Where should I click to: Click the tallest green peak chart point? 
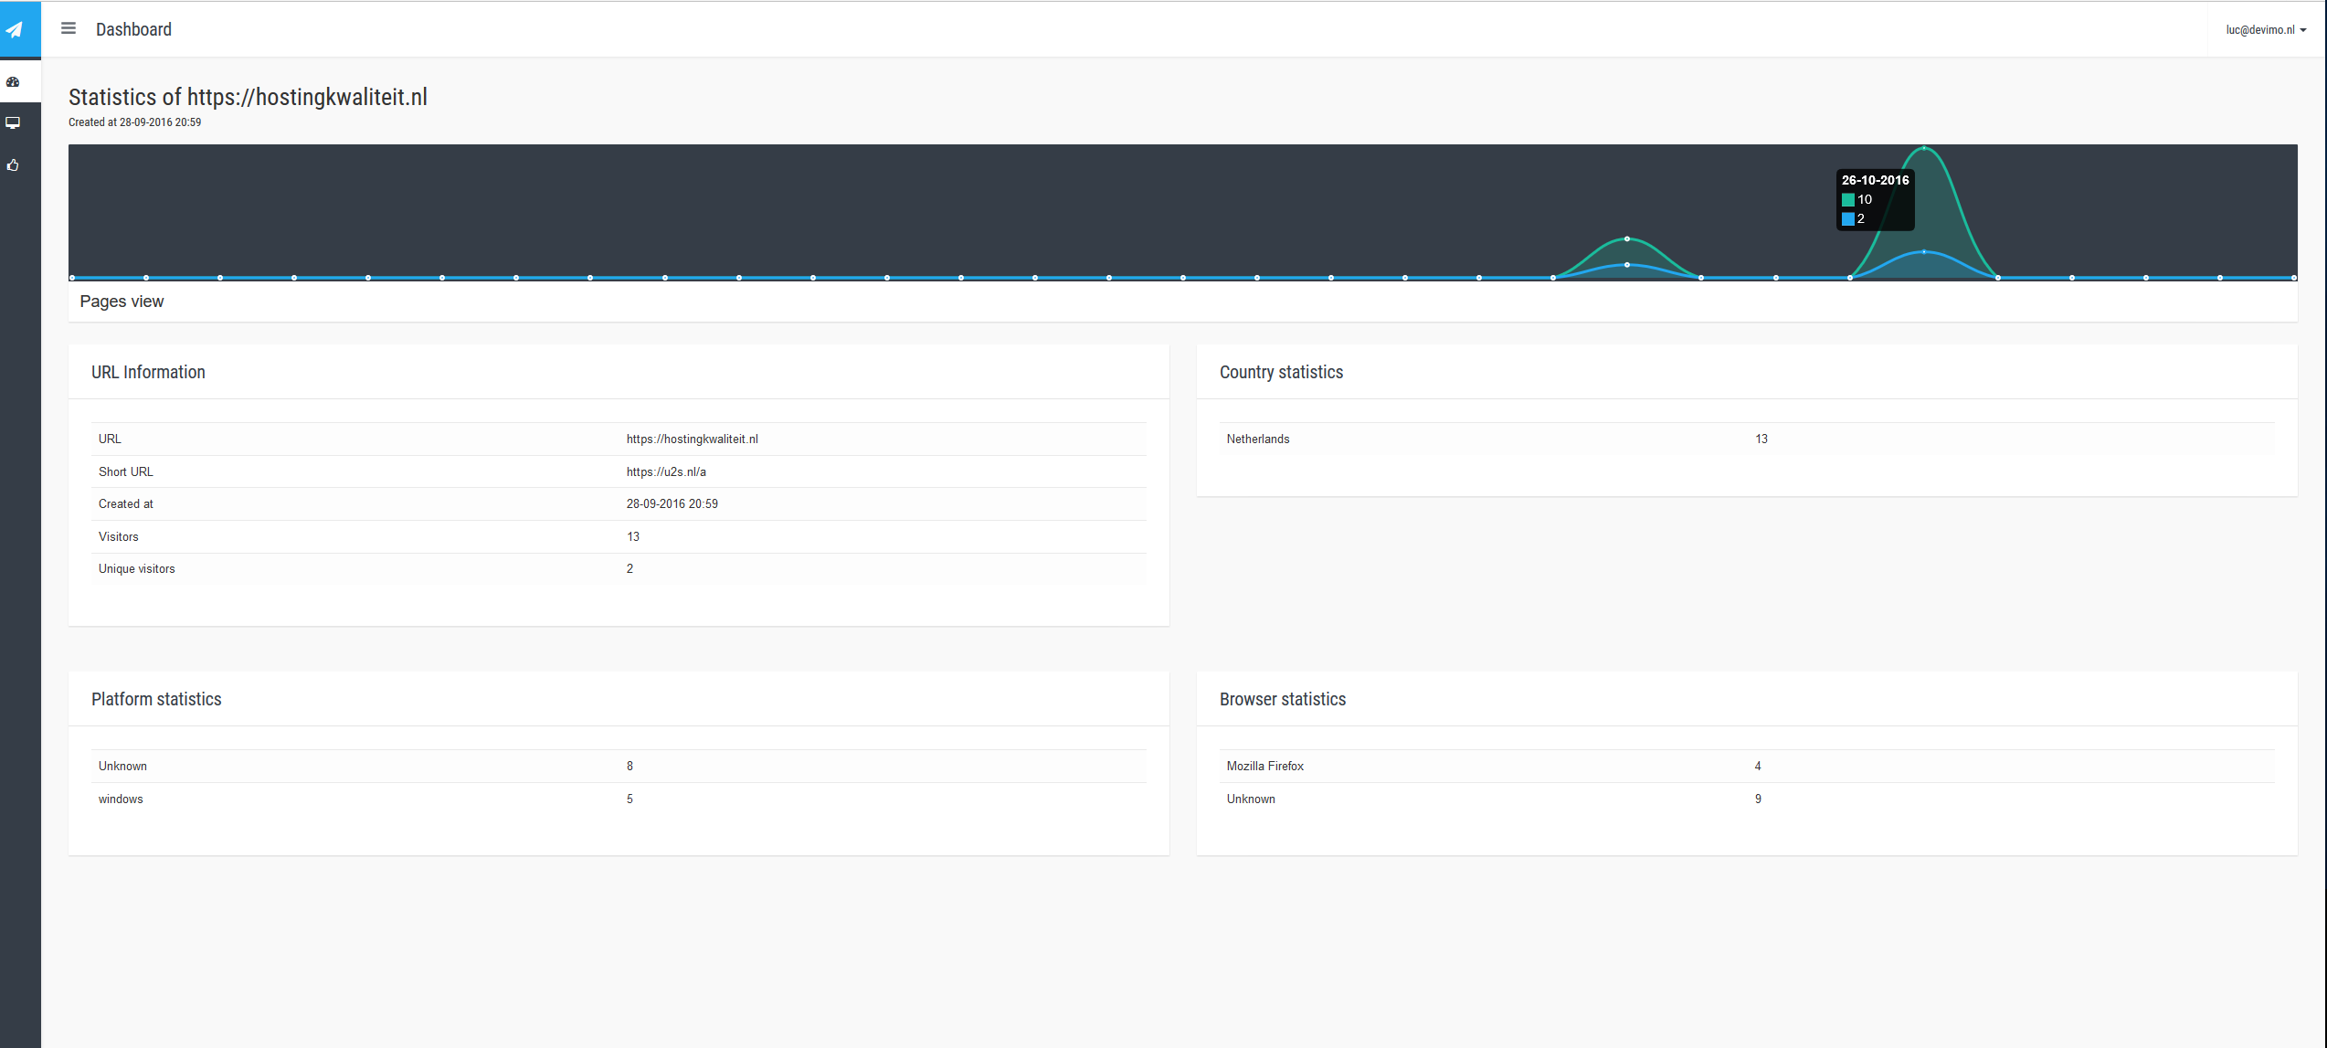point(1924,148)
